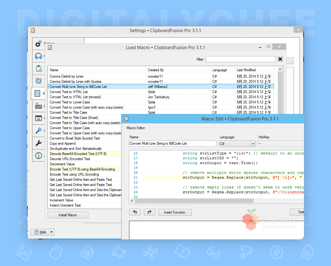Select the Macros tab document icon
Viewport: 331px width, 266px height.
tap(37, 93)
